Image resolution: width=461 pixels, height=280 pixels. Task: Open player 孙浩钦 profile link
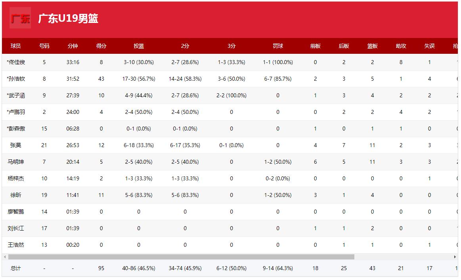(17, 79)
